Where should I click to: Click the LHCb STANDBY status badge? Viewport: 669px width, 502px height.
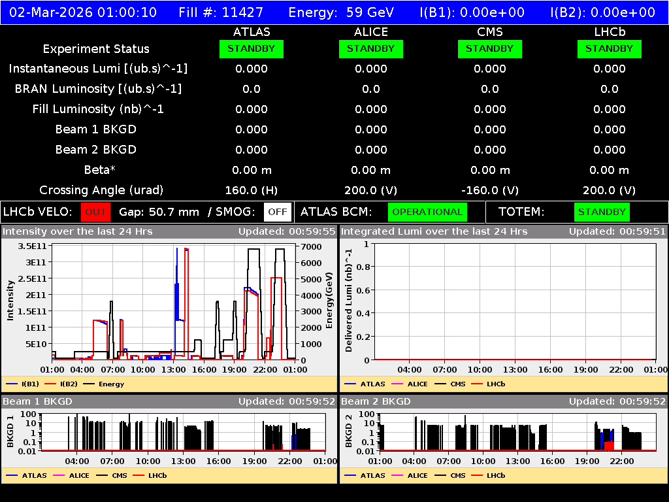pyautogui.click(x=609, y=48)
